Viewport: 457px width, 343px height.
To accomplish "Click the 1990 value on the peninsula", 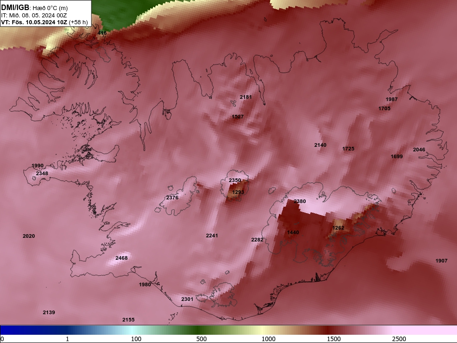I will tap(37, 166).
